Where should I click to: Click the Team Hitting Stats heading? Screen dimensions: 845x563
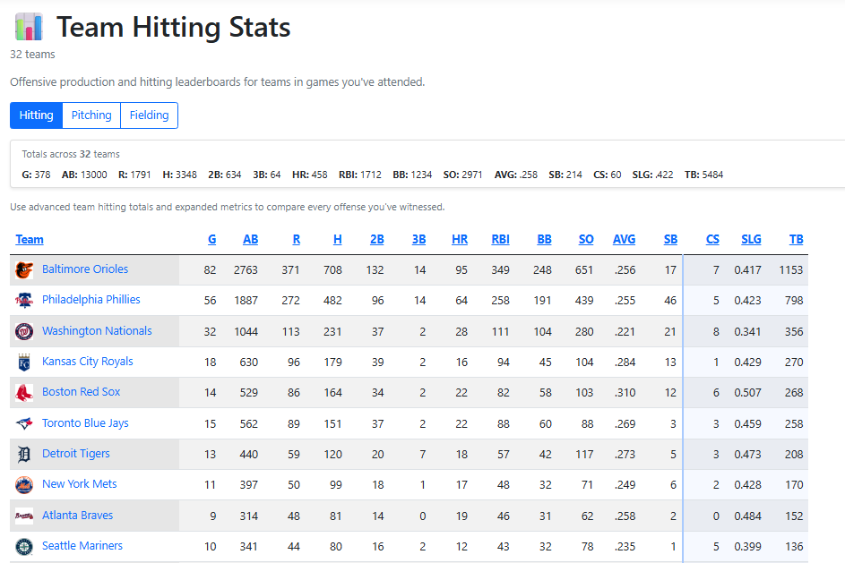point(174,27)
